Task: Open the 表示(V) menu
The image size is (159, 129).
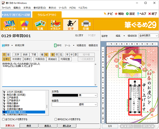Action: point(52,8)
